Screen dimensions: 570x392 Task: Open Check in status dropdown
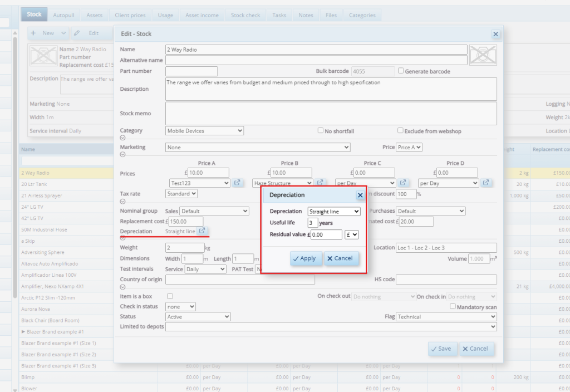point(180,307)
